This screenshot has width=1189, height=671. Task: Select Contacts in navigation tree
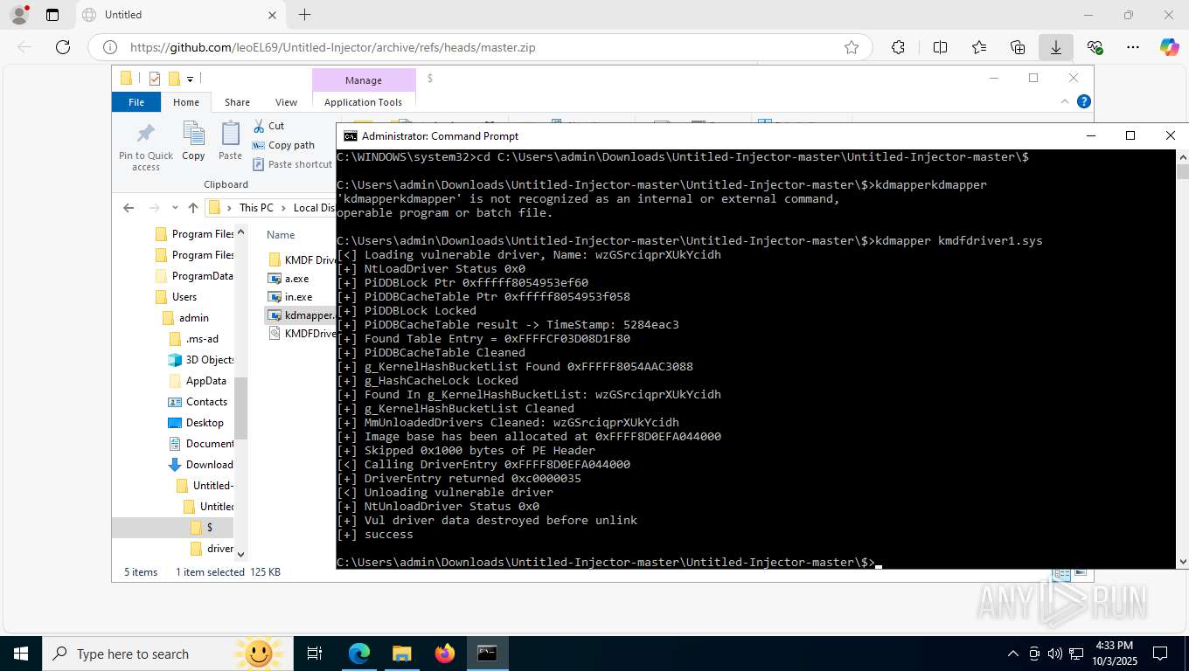click(x=198, y=402)
